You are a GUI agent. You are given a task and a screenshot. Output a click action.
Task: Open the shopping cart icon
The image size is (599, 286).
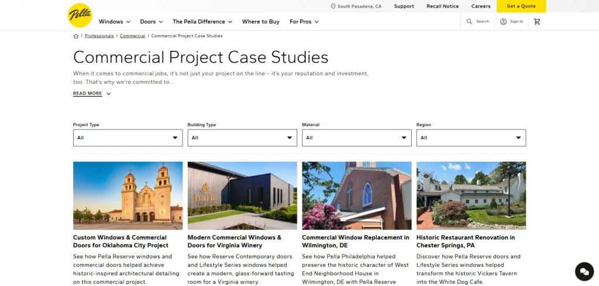pos(537,22)
